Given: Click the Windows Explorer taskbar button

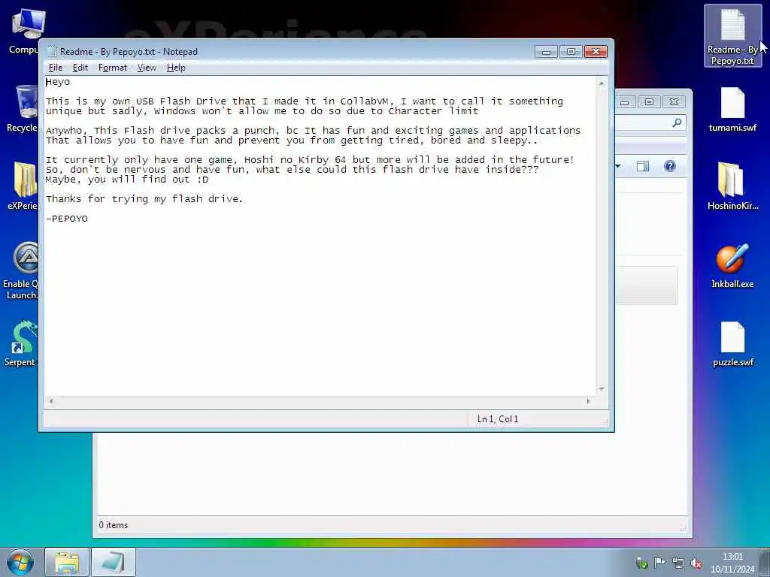Looking at the screenshot, I should point(67,562).
